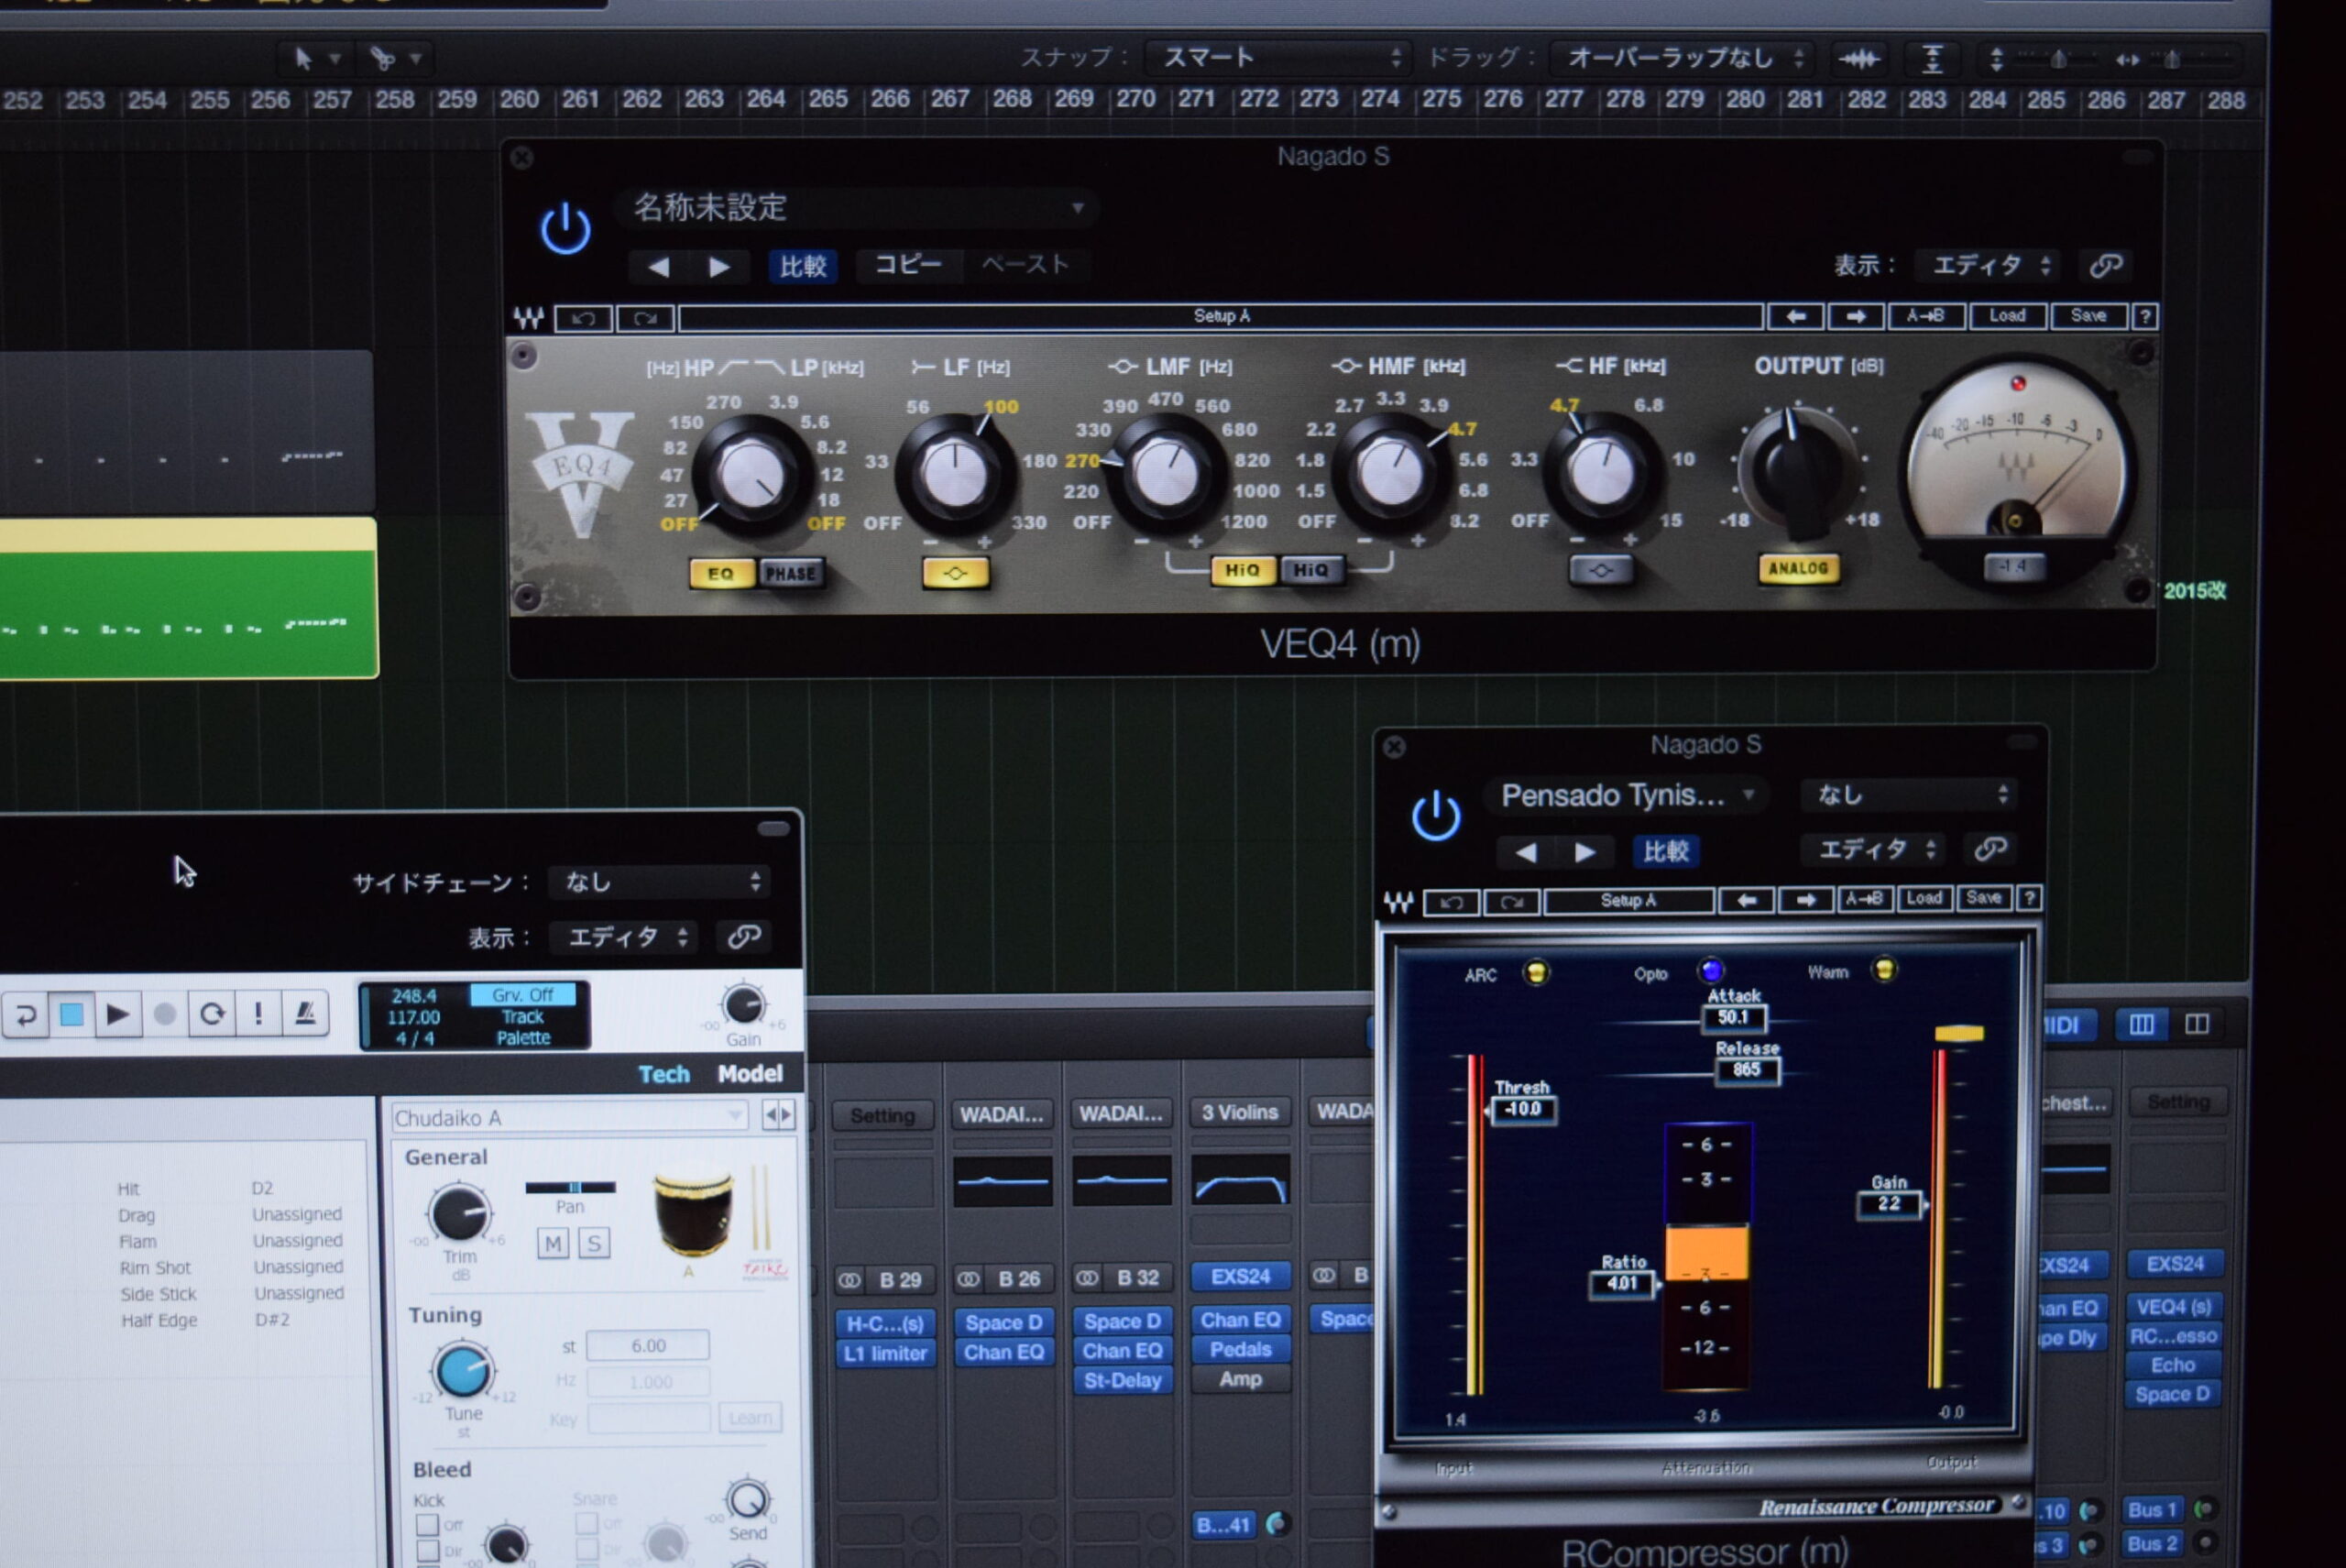Click HP/LP filter knob on VEQ4
Screen dimensions: 2346x1568
(x=752, y=476)
